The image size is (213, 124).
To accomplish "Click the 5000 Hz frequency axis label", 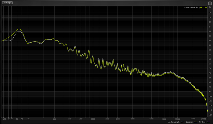I will pyautogui.click(x=151, y=119).
